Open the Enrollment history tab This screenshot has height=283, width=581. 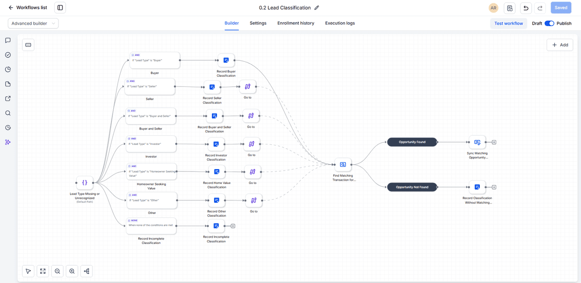(x=296, y=23)
